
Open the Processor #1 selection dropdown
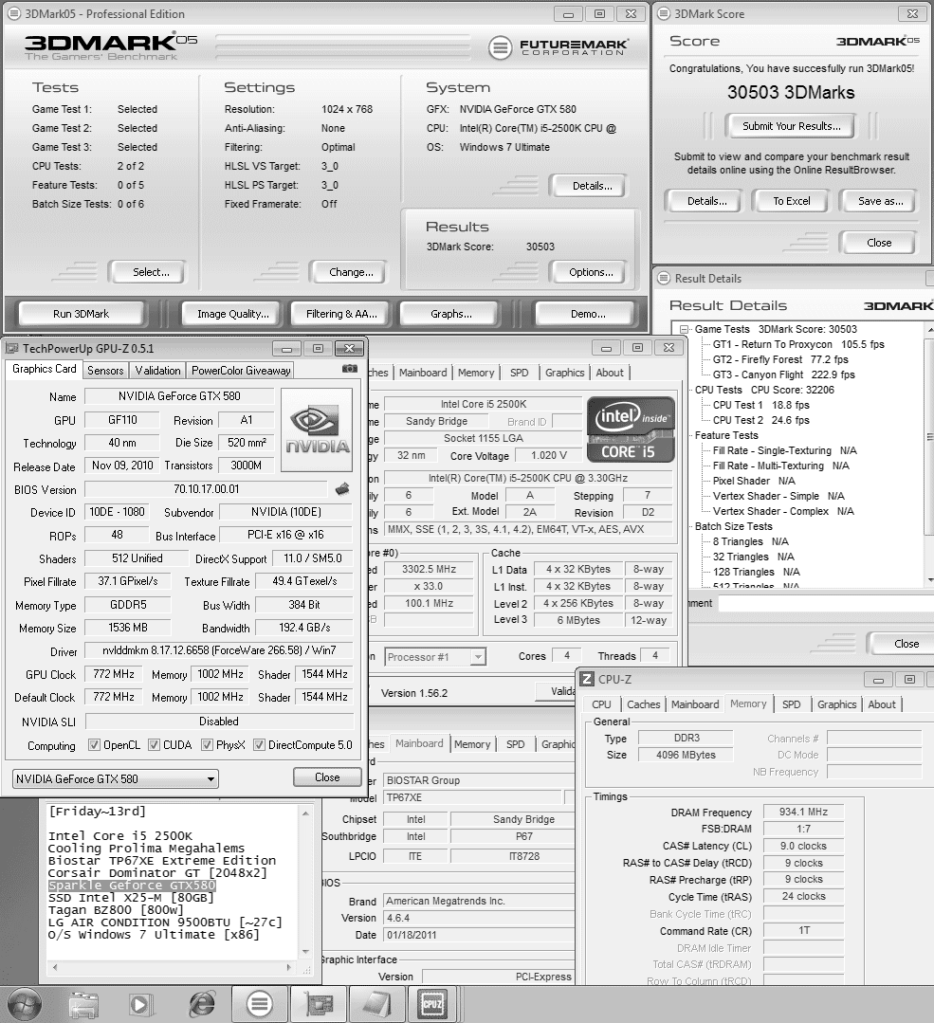point(434,657)
